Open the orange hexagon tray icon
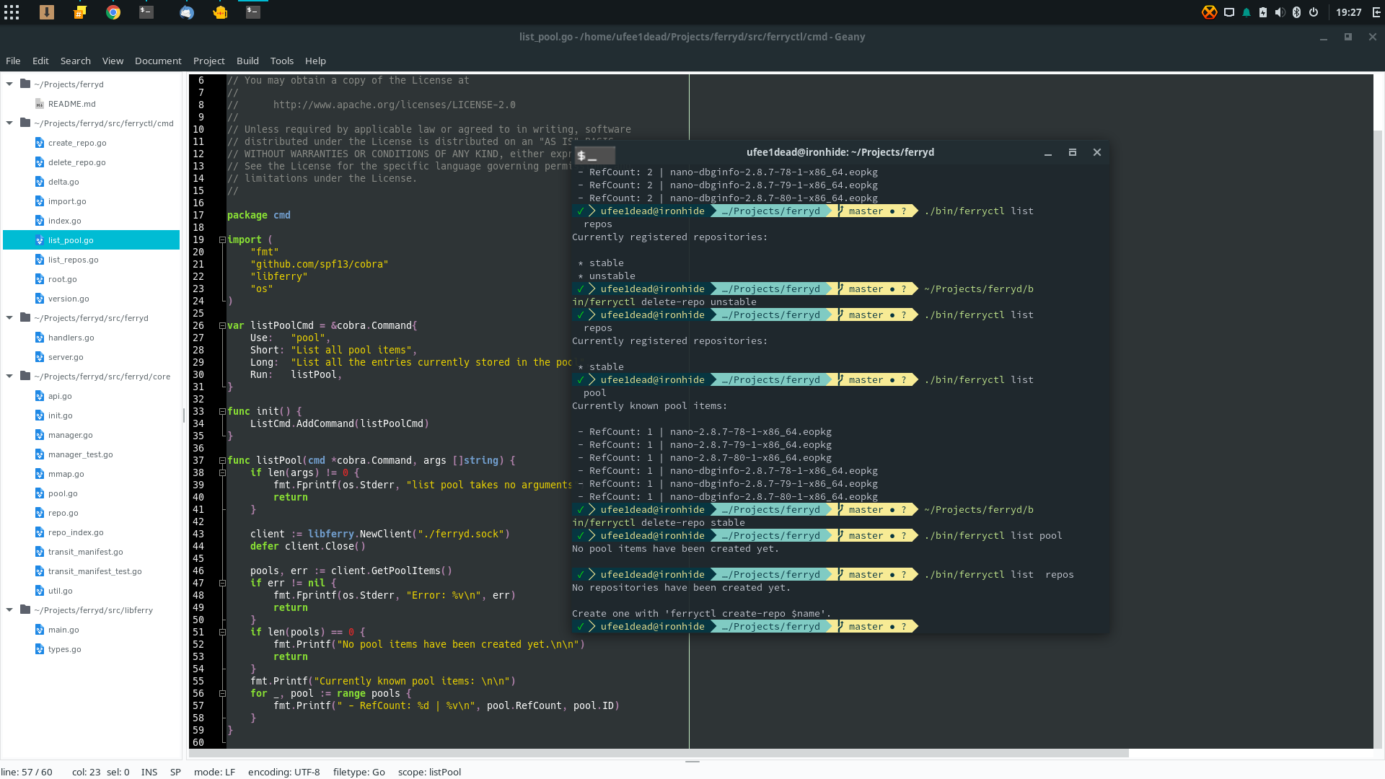1385x779 pixels. pos(1210,12)
